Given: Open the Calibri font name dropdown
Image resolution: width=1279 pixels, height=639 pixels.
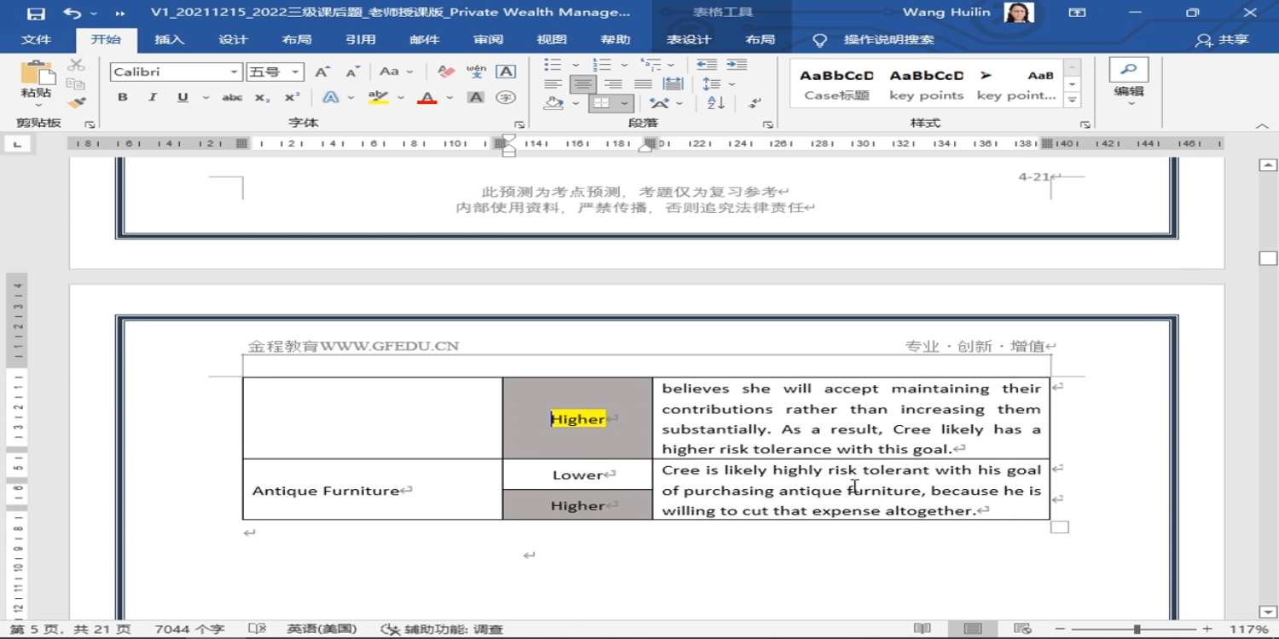Looking at the screenshot, I should (x=234, y=72).
